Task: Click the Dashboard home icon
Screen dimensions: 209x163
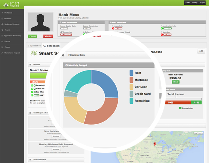Action: [x=2, y=13]
